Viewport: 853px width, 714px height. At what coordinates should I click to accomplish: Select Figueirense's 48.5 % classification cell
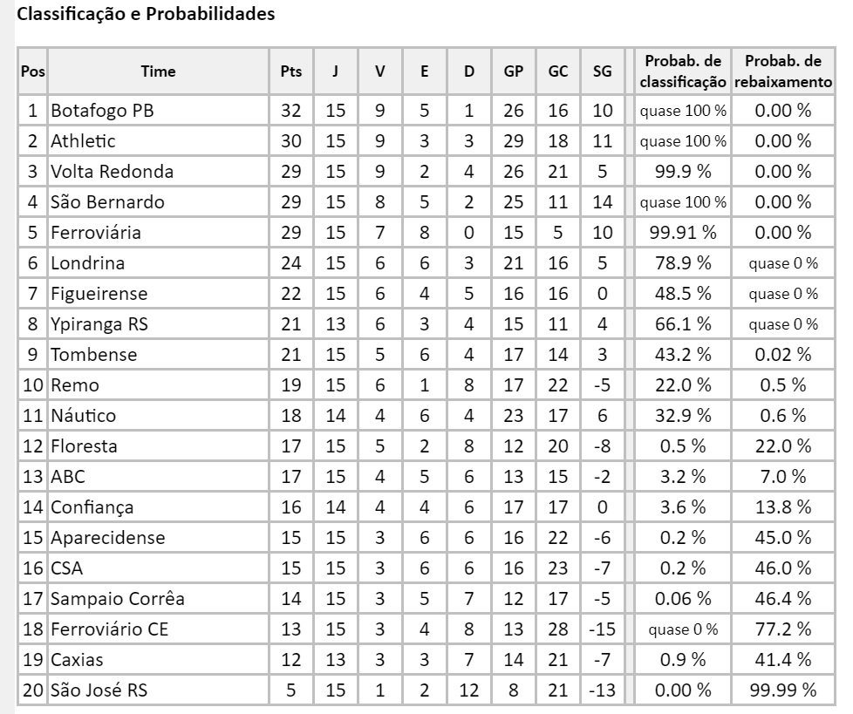point(683,294)
